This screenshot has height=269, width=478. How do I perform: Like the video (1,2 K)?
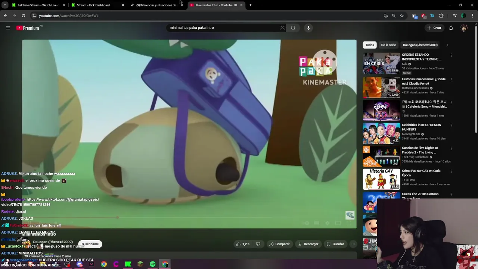[x=243, y=244]
